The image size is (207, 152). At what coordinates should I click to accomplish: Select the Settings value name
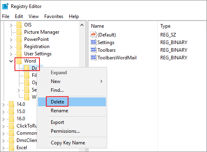click(106, 43)
